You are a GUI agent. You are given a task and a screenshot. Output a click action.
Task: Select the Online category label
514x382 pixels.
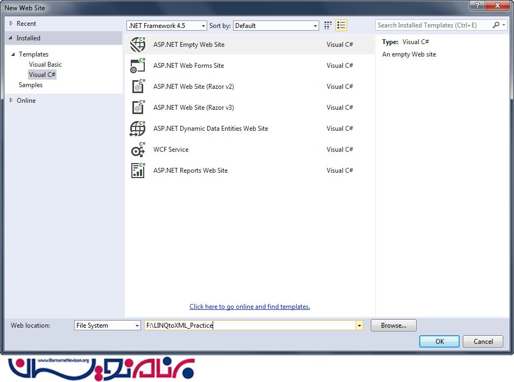coord(26,100)
